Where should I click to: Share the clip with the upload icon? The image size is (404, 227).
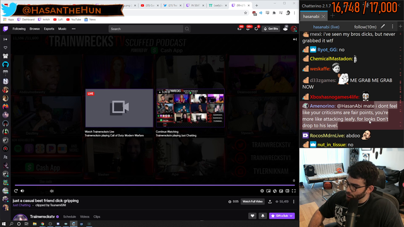tap(270, 202)
